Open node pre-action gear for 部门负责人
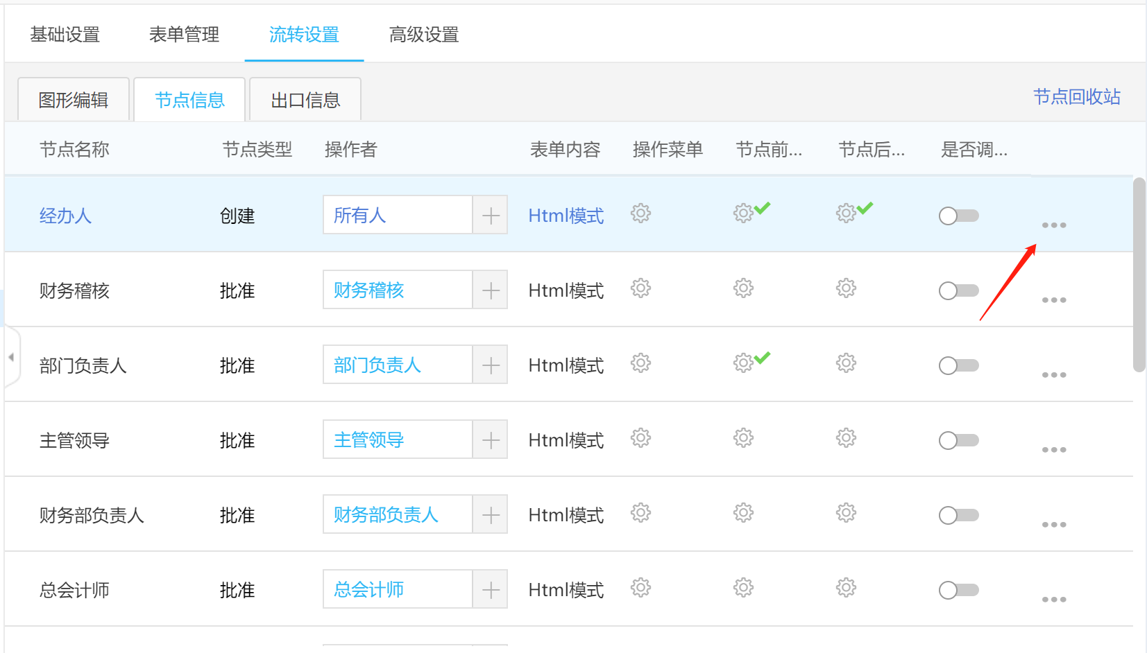 click(x=743, y=363)
